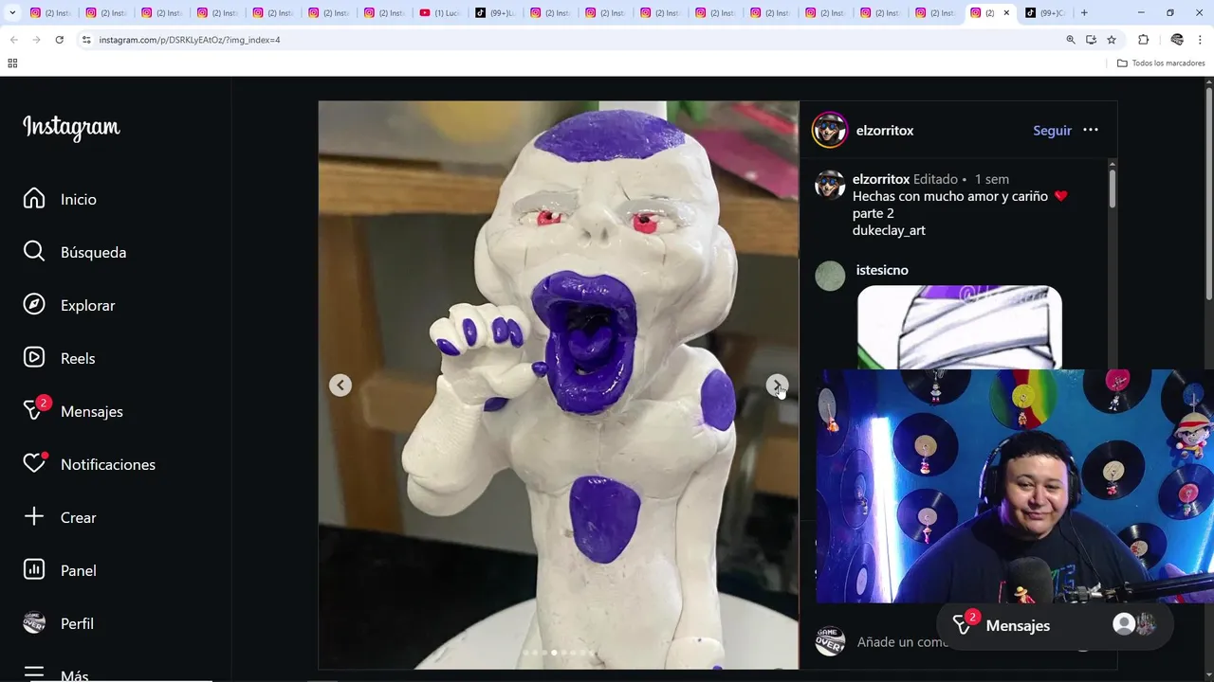1214x682 pixels.
Task: Open Chrome three-dot menu
Action: [x=1201, y=40]
